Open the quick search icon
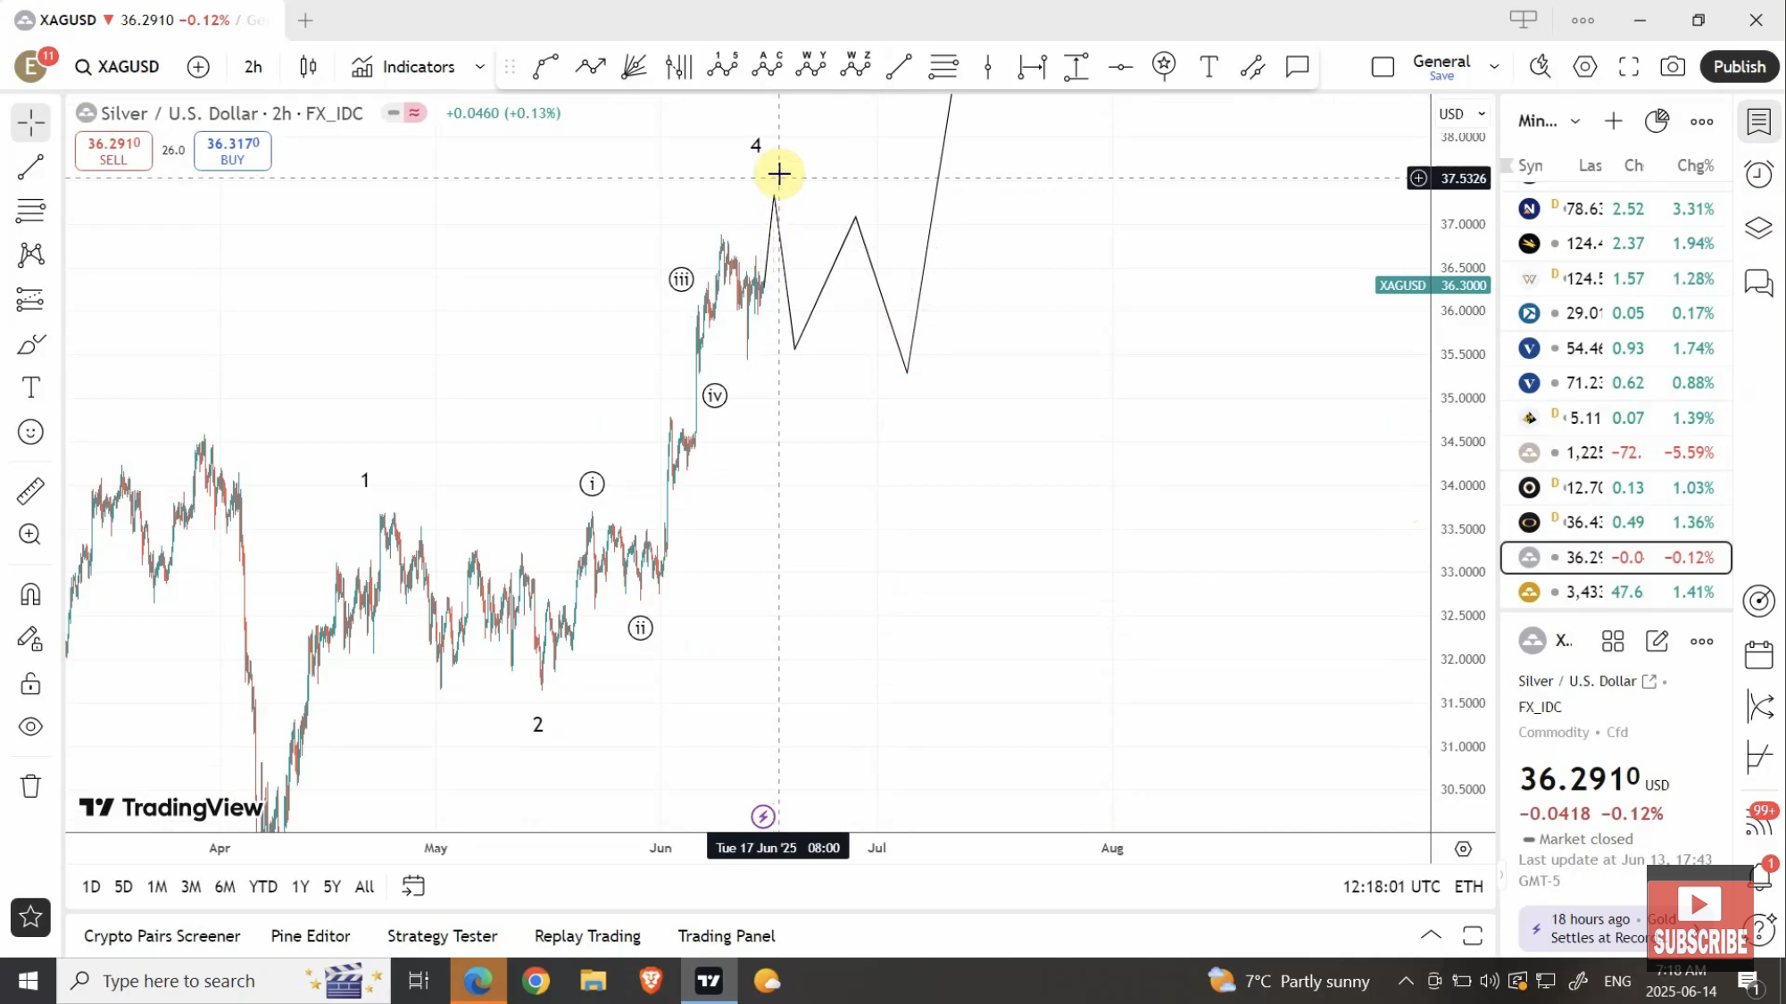 point(1540,66)
